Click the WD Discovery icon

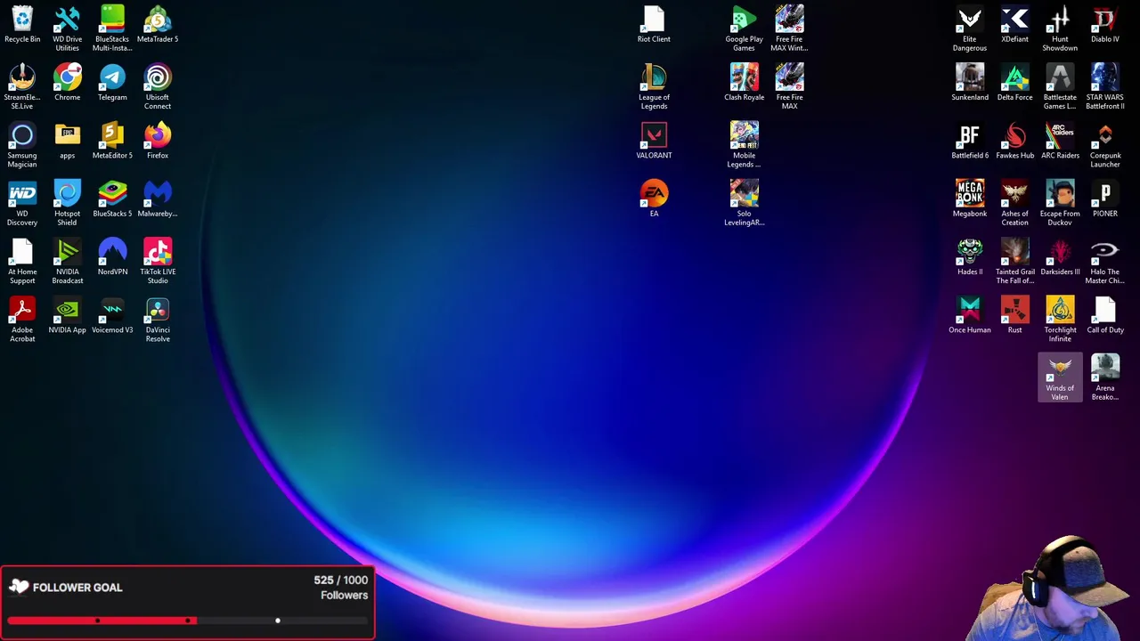(x=22, y=193)
